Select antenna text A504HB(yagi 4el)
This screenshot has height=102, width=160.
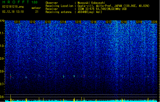coord(90,12)
